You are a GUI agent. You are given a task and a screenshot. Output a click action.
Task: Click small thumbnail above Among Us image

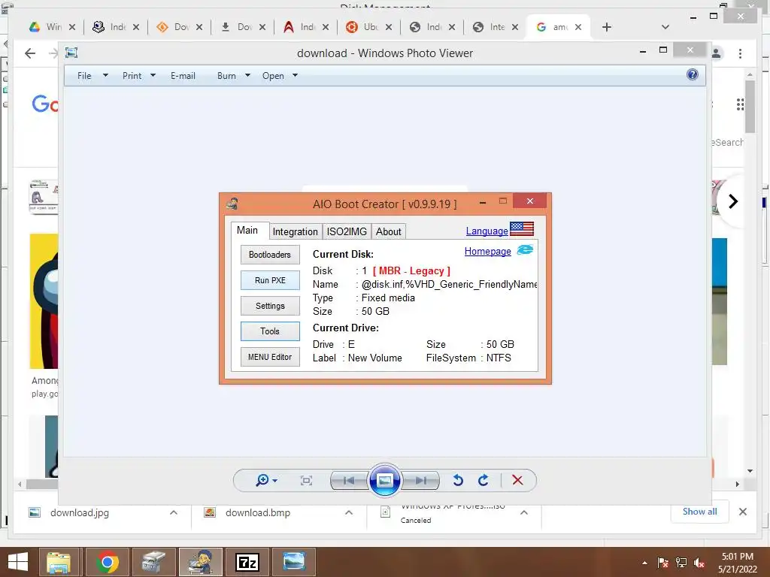coord(44,197)
